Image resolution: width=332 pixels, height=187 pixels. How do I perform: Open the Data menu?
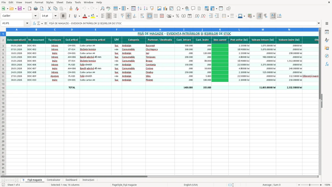[69, 2]
